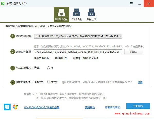The width and height of the screenshot is (154, 119).
Task: Close the 软媒U盘启动 window
Action: tap(149, 3)
